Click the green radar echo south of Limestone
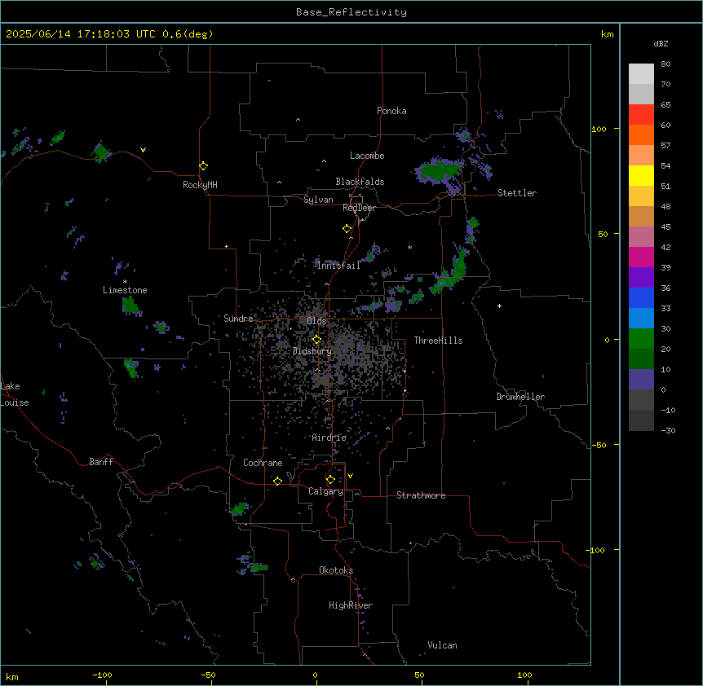Screen dimensions: 703x686 tap(130, 306)
